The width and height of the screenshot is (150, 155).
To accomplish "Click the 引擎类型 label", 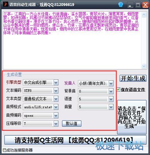I will [x=14, y=82].
